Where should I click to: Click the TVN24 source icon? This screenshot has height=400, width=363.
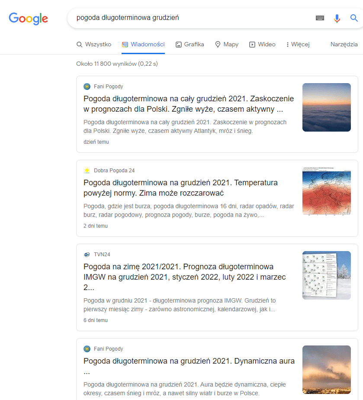point(87,255)
